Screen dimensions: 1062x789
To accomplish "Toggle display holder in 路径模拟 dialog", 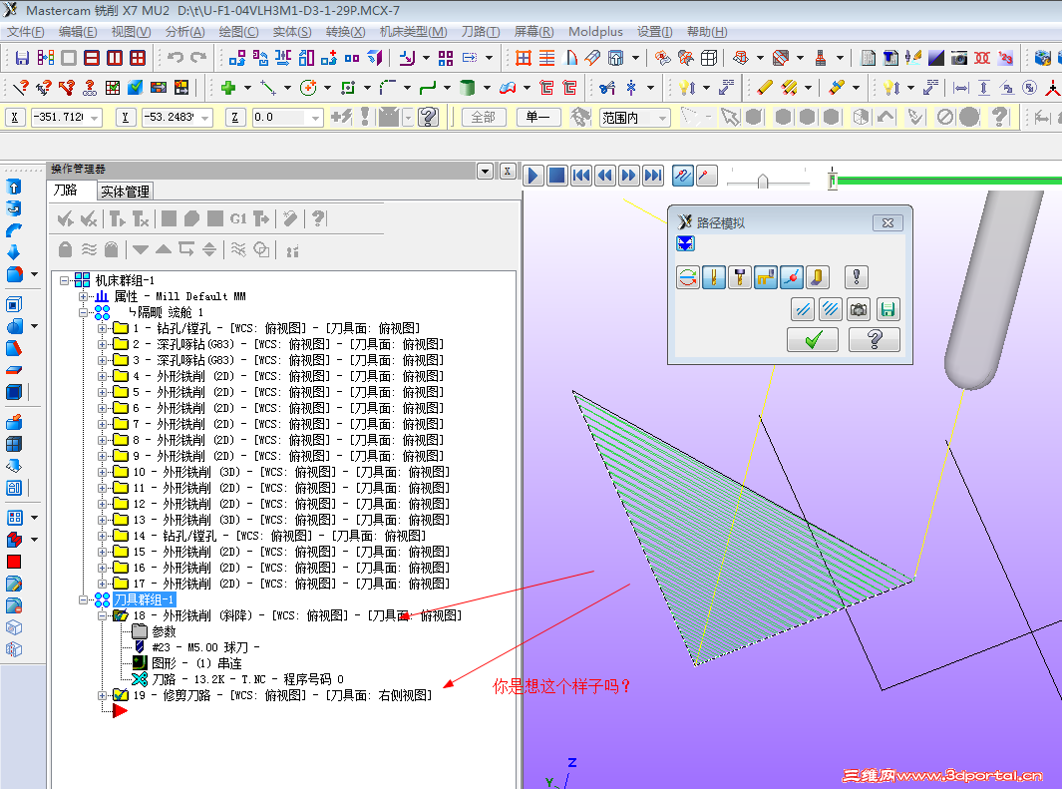I will tap(740, 277).
